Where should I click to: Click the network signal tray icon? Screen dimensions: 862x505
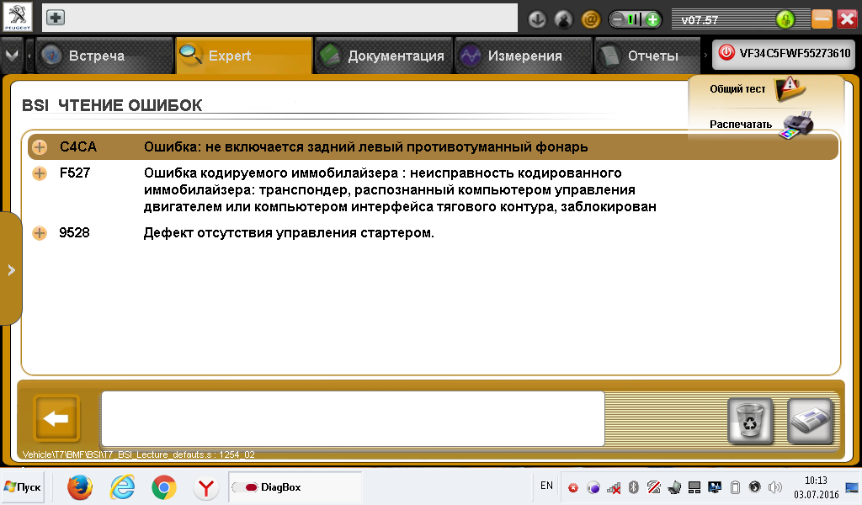pos(614,487)
